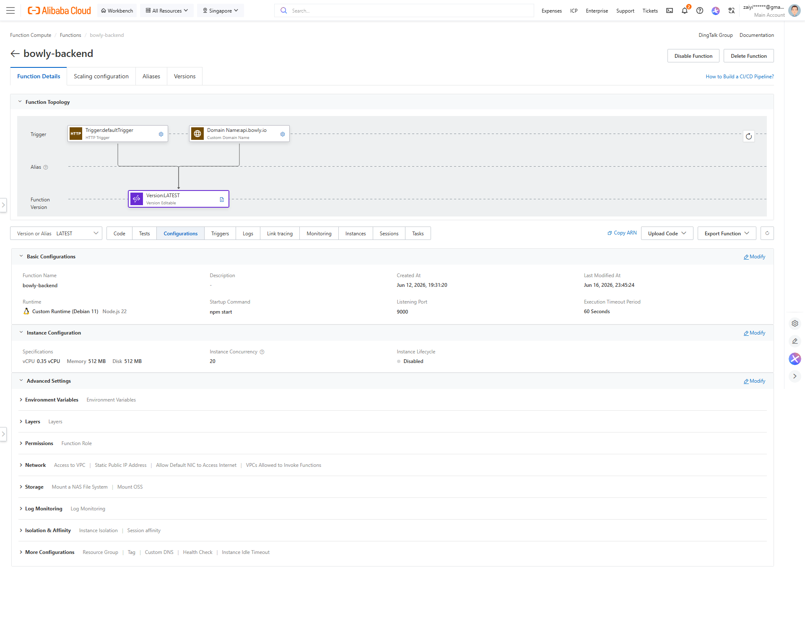Open How to Build a CI/CD Pipeline link
Viewport: 805px width, 618px height.
point(740,76)
